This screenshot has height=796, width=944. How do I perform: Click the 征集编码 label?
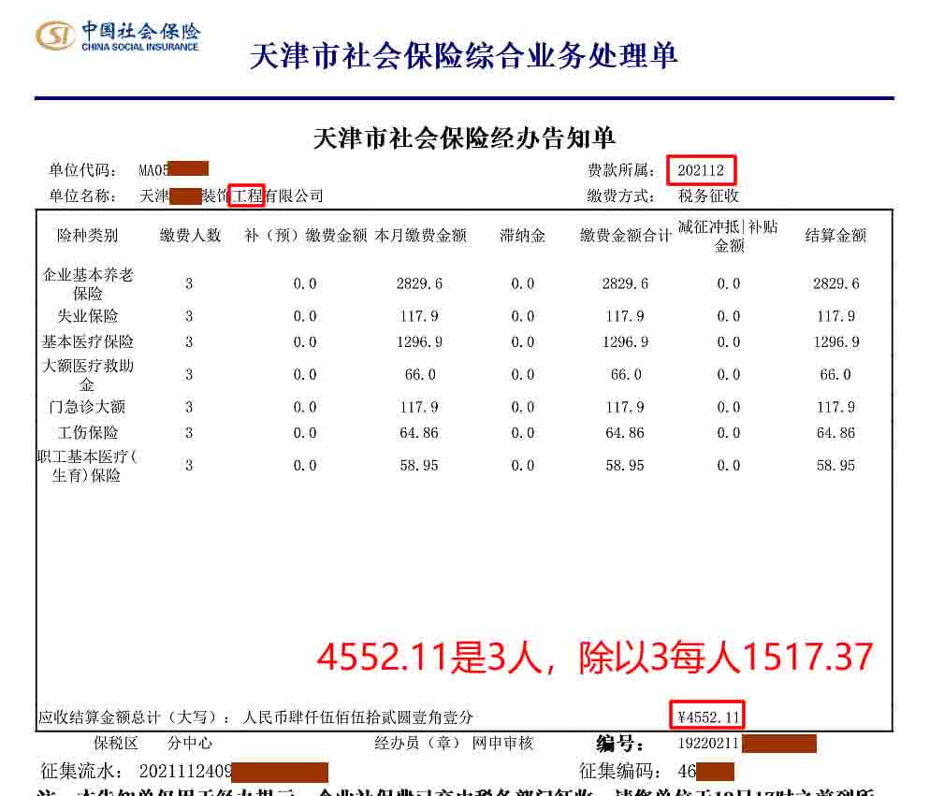tap(620, 771)
